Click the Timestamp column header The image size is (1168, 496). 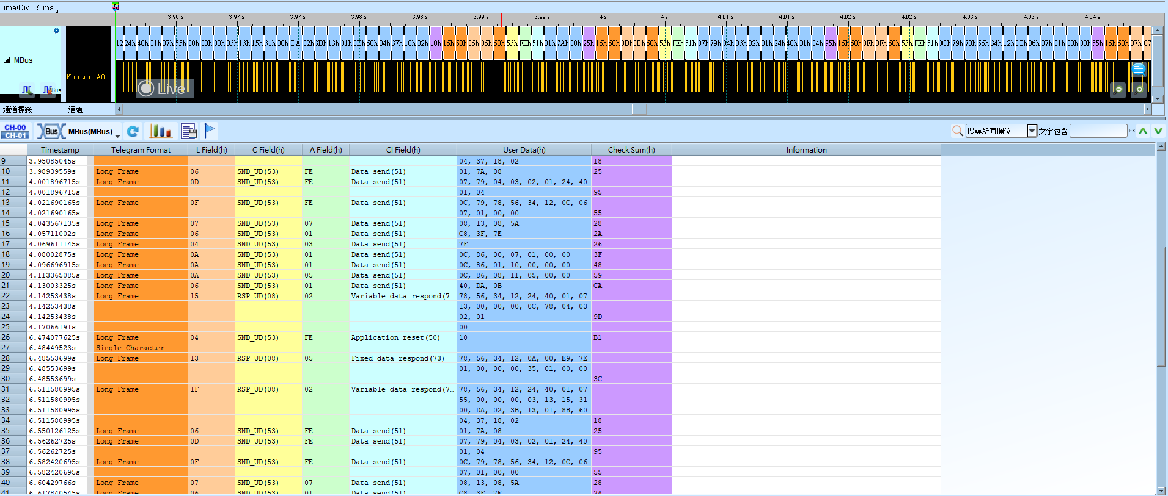pos(60,150)
